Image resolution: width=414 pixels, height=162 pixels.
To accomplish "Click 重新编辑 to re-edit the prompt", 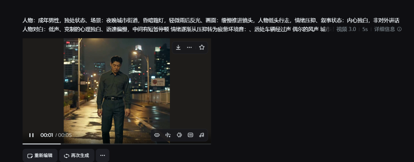I will [x=40, y=155].
